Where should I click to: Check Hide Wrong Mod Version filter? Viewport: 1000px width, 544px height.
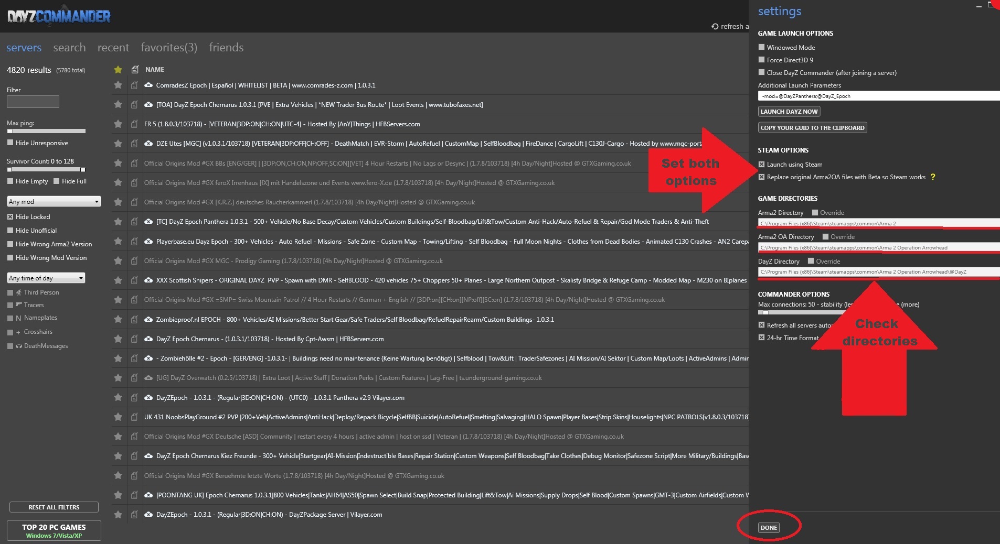(x=10, y=257)
